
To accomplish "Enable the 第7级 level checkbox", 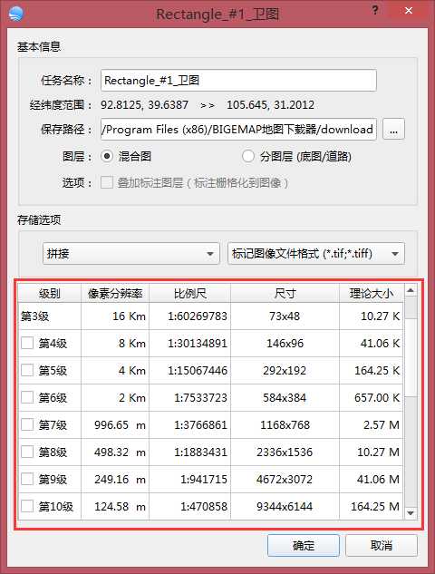I will click(27, 424).
